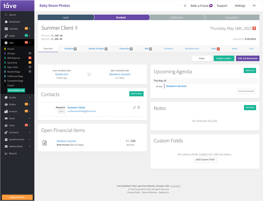263x201 pixels.
Task: Open the Newborn session financial item link
Action: (67, 141)
